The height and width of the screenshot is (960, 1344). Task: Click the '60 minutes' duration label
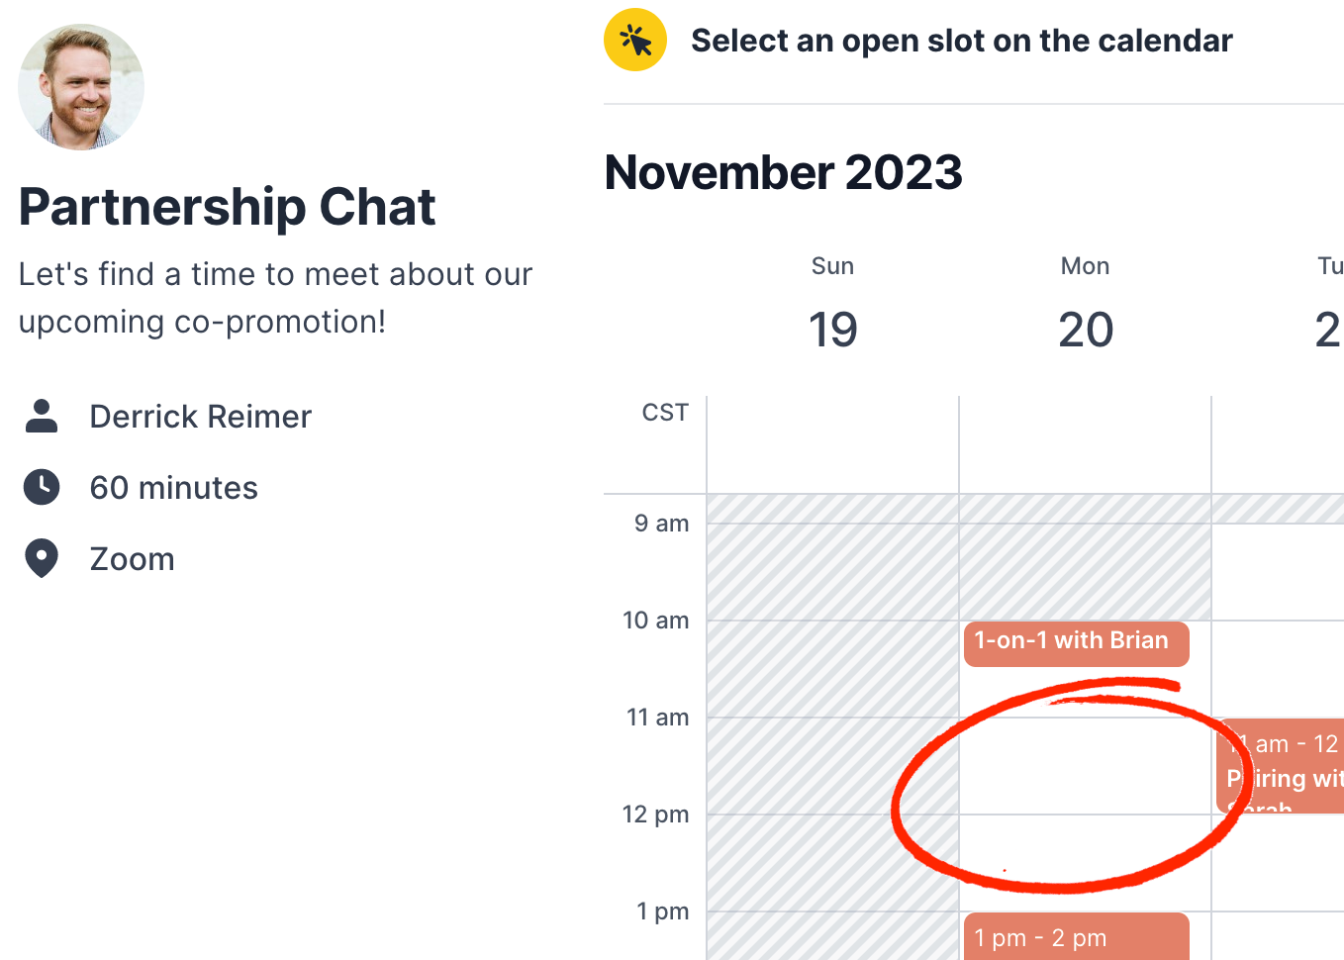[173, 487]
